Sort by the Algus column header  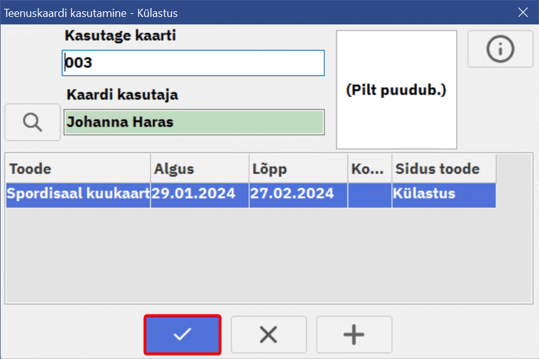tap(199, 169)
